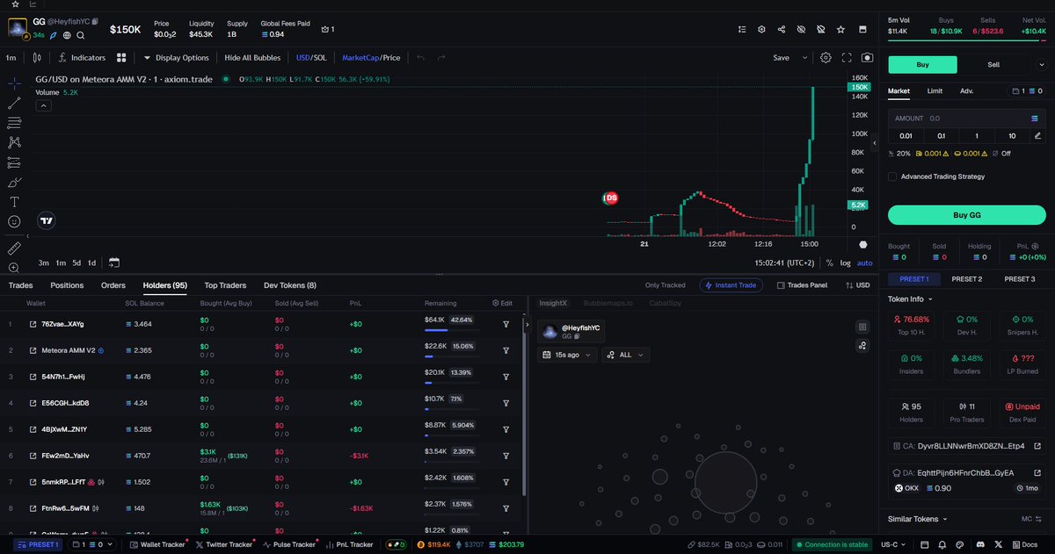Toggle auto scale on chart
The width and height of the screenshot is (1055, 554).
coord(865,263)
